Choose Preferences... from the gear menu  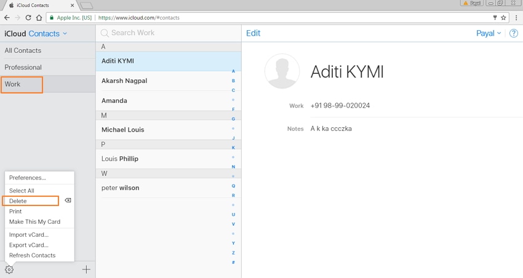click(28, 178)
